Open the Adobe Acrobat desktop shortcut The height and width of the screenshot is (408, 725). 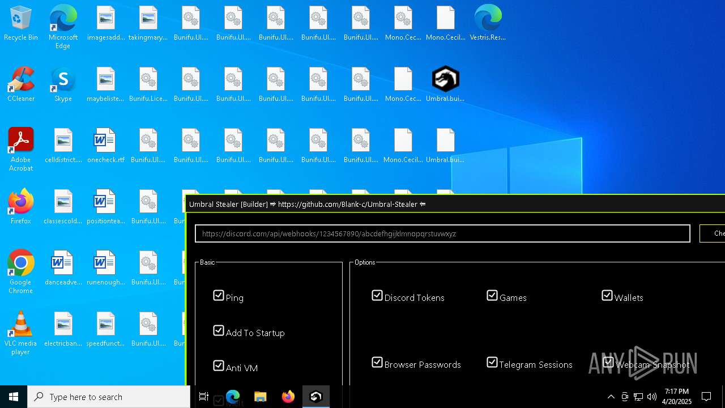tap(21, 150)
